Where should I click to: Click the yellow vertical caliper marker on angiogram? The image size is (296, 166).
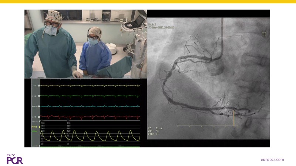pyautogui.click(x=234, y=118)
